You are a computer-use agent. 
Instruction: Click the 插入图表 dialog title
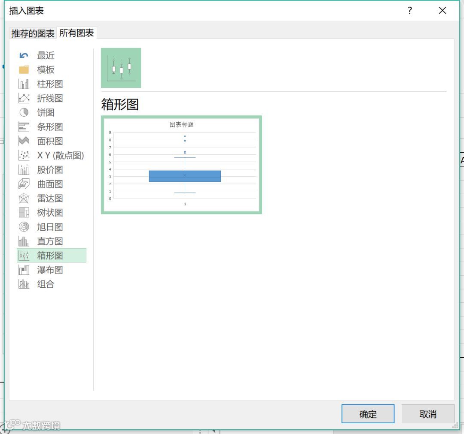(x=26, y=11)
